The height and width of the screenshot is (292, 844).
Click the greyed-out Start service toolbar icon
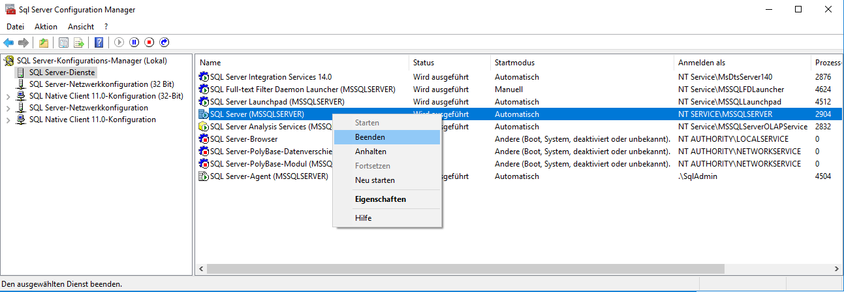click(119, 42)
